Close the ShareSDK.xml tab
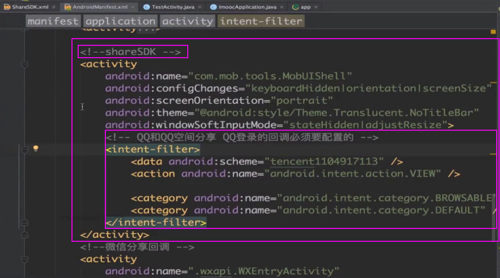The image size is (500, 278). pos(53,7)
